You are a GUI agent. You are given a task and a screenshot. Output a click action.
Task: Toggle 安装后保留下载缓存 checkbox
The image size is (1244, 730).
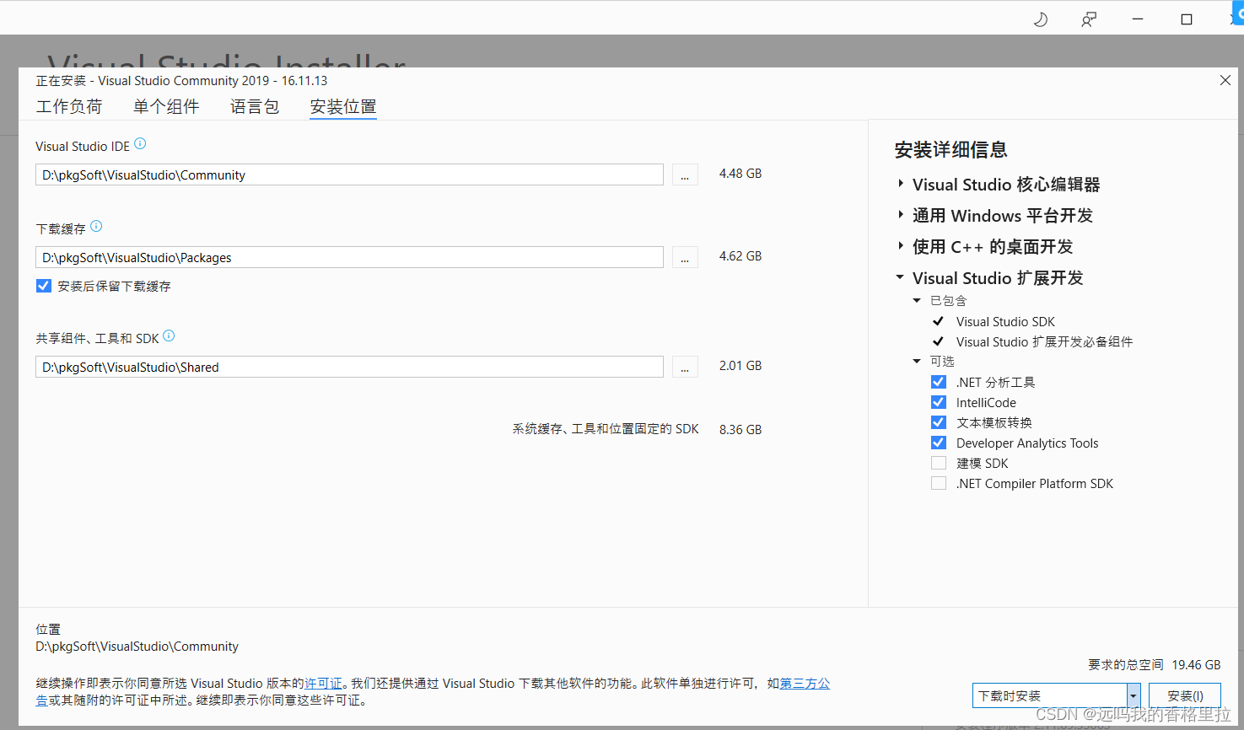pyautogui.click(x=44, y=286)
